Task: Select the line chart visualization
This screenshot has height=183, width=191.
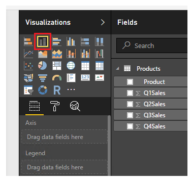Action: (x=28, y=54)
